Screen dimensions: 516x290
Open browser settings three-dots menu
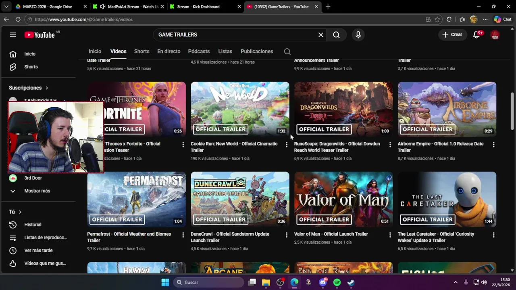485,19
